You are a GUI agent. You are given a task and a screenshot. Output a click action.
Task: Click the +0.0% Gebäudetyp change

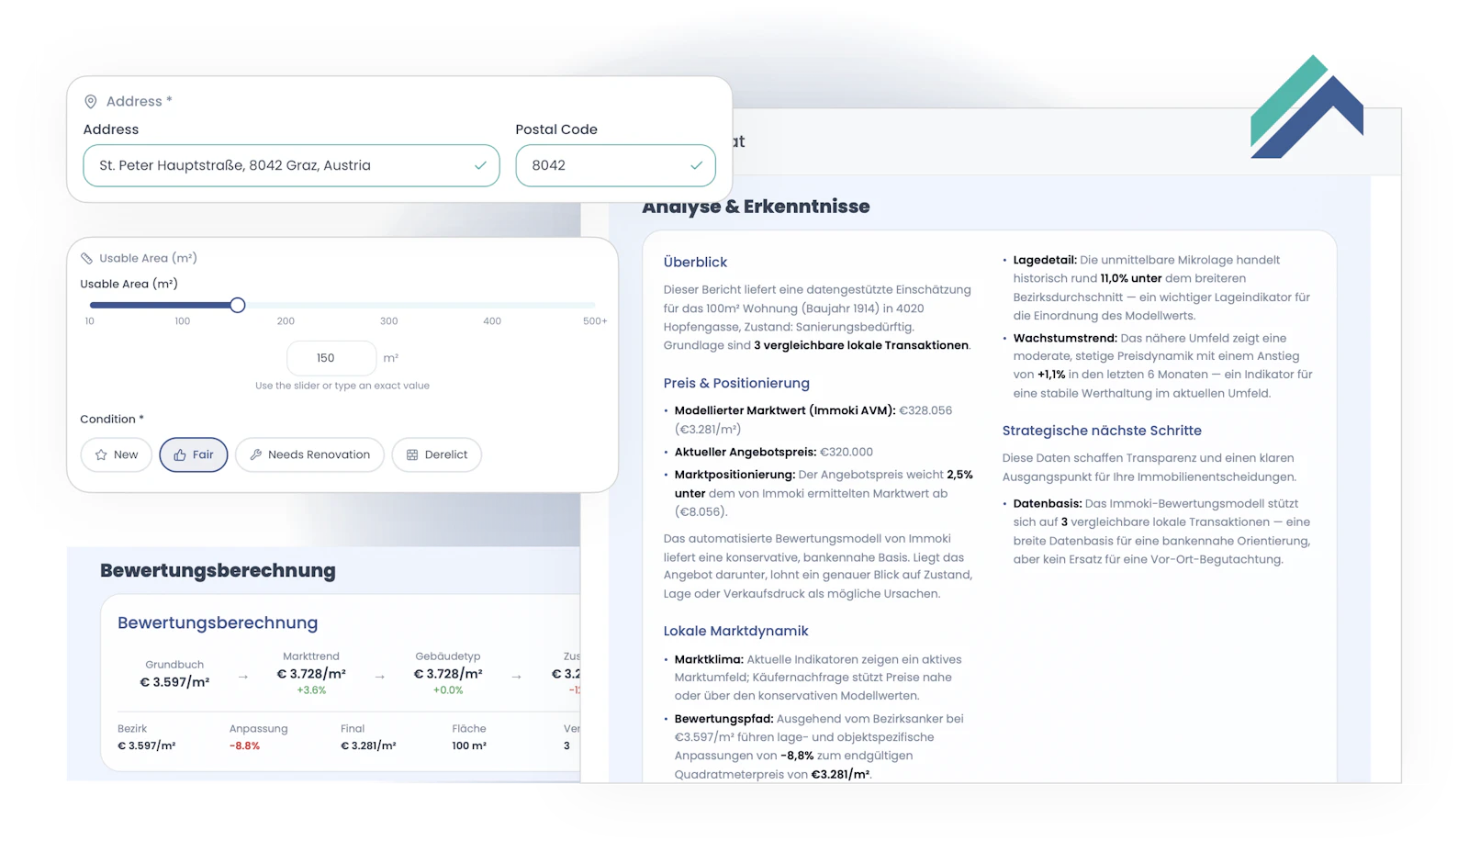point(448,690)
